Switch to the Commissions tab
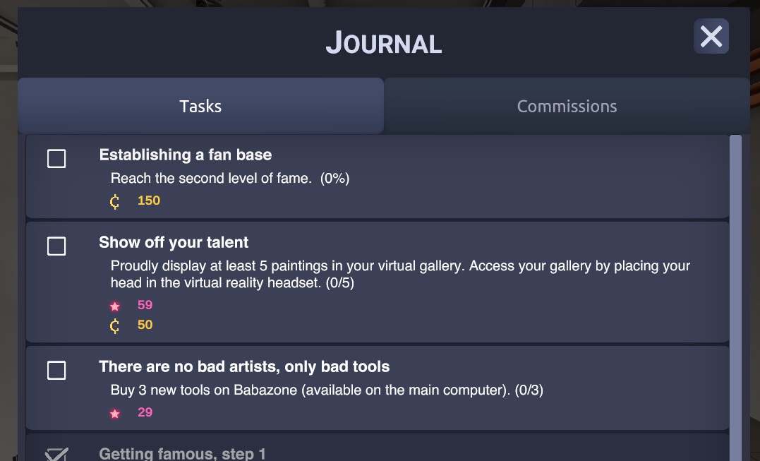This screenshot has height=461, width=760. click(567, 107)
